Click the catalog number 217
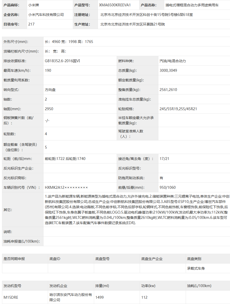 [x=31, y=24]
